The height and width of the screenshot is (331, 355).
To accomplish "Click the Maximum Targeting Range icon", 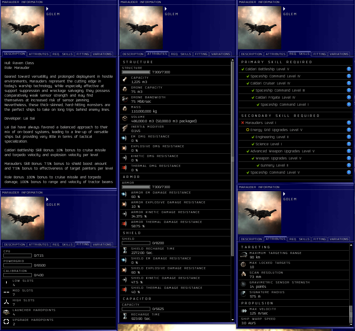I will pyautogui.click(x=243, y=255).
